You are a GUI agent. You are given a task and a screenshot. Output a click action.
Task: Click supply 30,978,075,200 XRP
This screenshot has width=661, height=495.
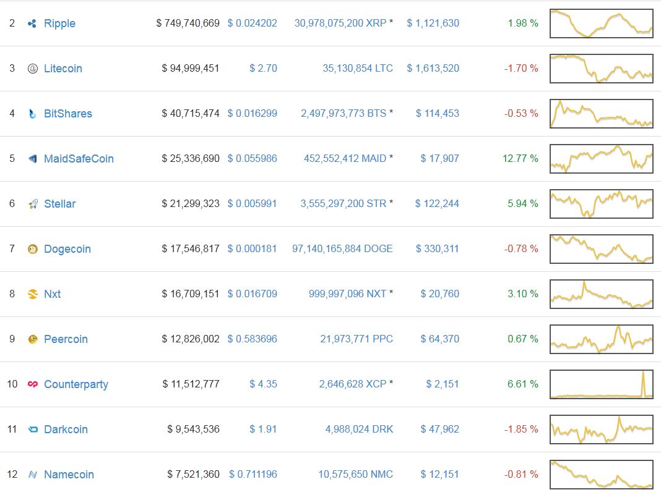[340, 23]
